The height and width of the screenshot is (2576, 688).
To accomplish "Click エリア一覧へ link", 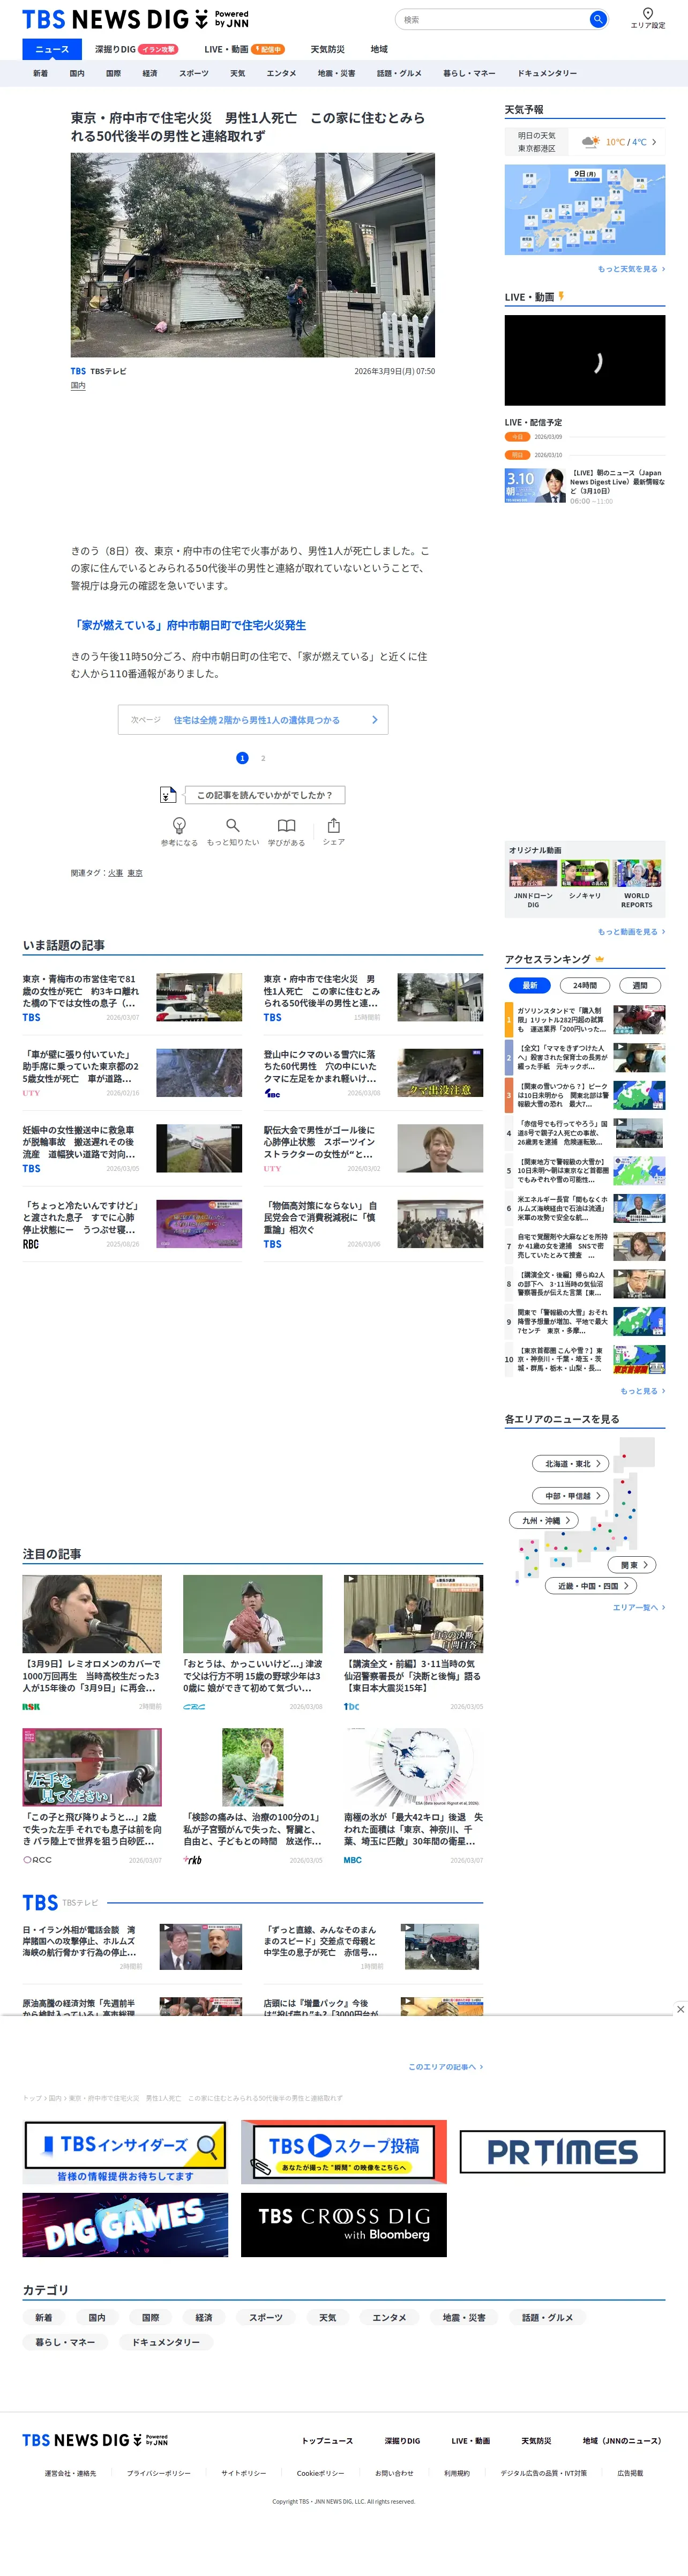I will 638,1607.
